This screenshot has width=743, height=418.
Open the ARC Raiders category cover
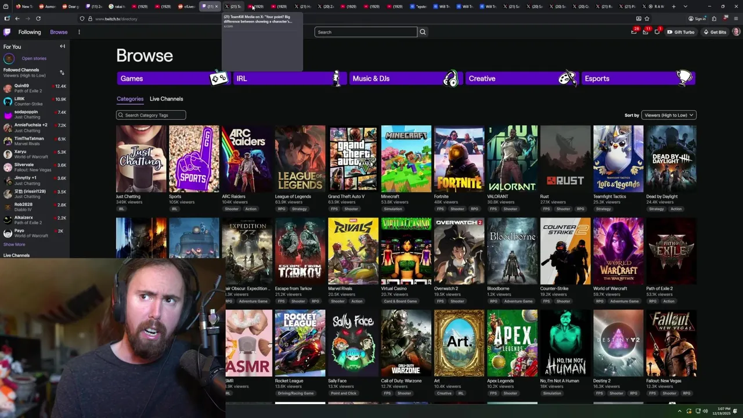[x=247, y=158]
